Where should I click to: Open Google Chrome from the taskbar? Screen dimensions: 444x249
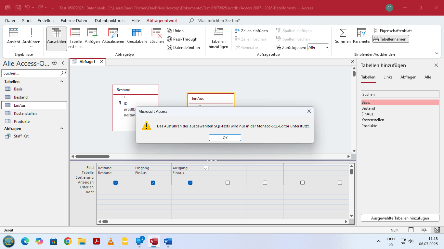[68, 241]
